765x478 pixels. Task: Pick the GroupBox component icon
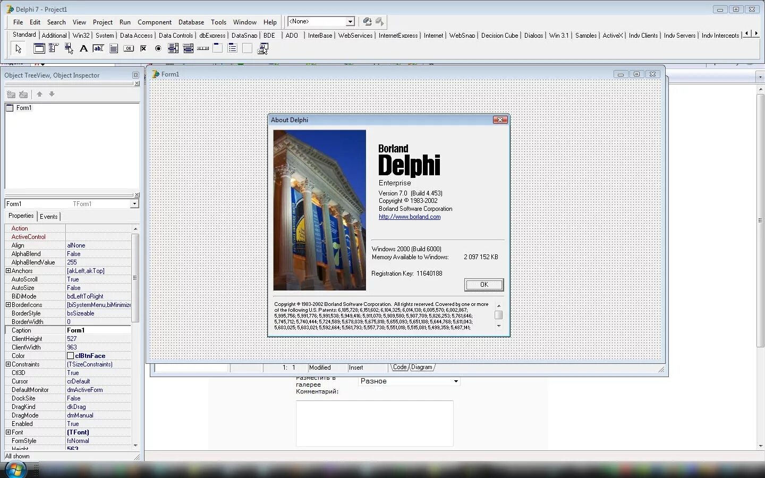[218, 48]
